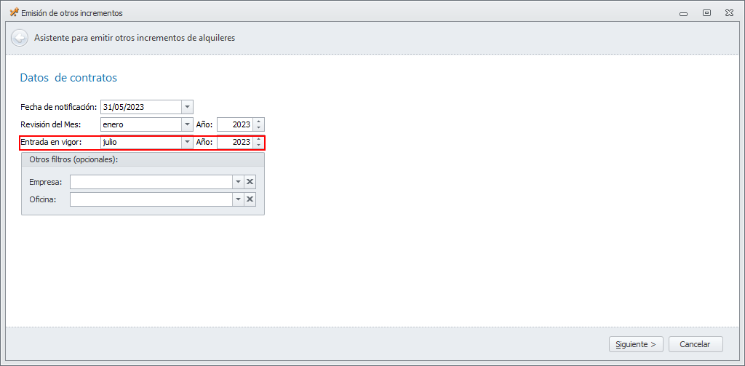Decrease the Revisión del Mes year
This screenshot has height=366, width=745.
click(258, 128)
